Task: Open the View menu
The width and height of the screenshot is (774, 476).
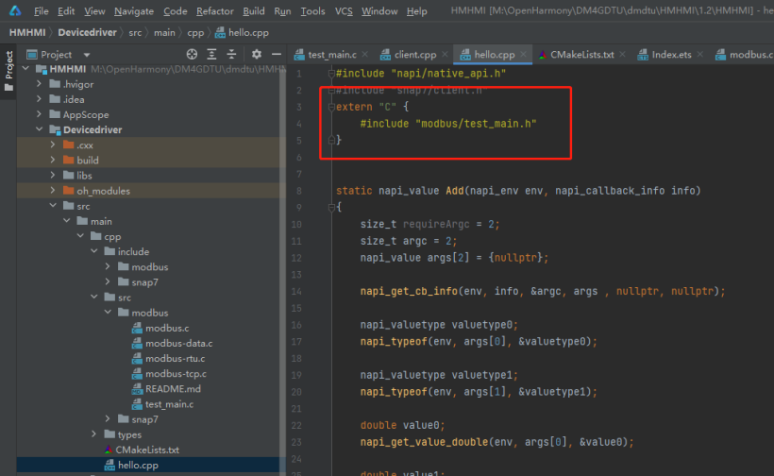Action: 94,11
